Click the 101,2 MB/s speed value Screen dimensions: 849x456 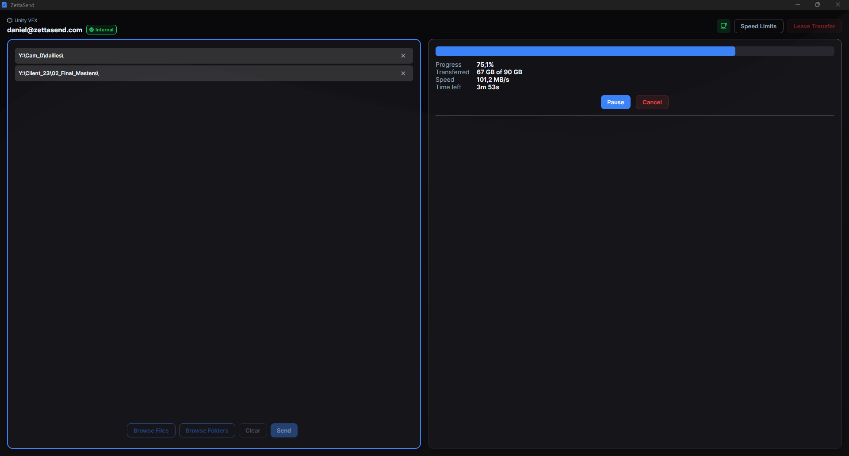[x=493, y=80]
